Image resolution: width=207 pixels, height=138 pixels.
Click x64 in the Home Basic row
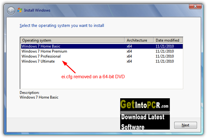click(x=129, y=46)
